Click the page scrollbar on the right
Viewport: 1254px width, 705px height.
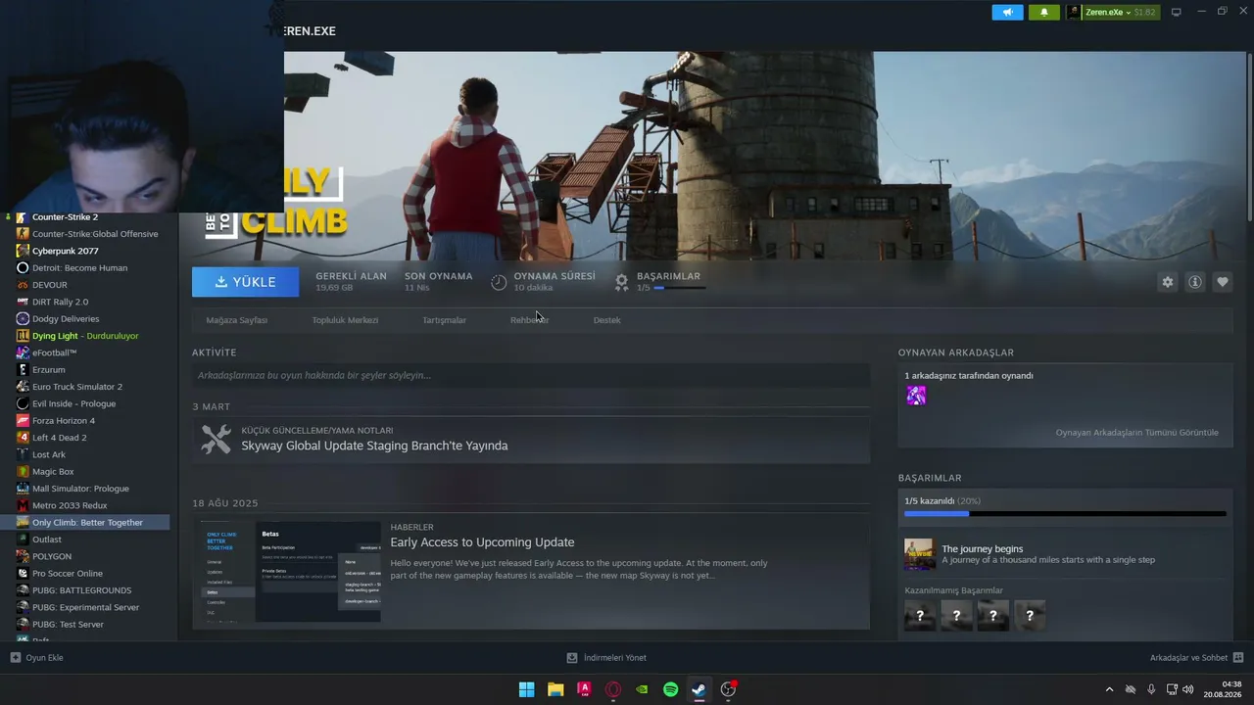[1250, 137]
